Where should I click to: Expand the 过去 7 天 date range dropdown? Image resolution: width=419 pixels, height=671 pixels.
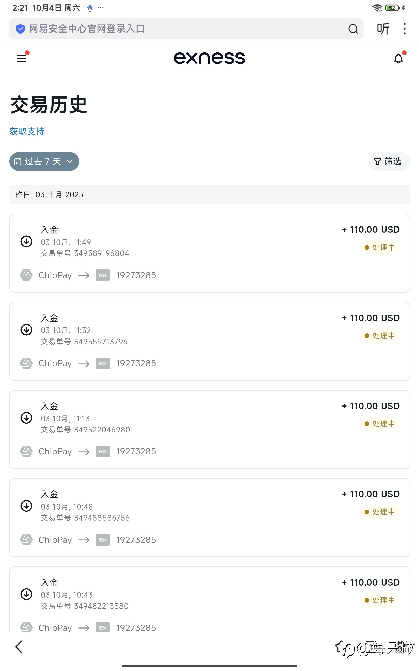44,161
